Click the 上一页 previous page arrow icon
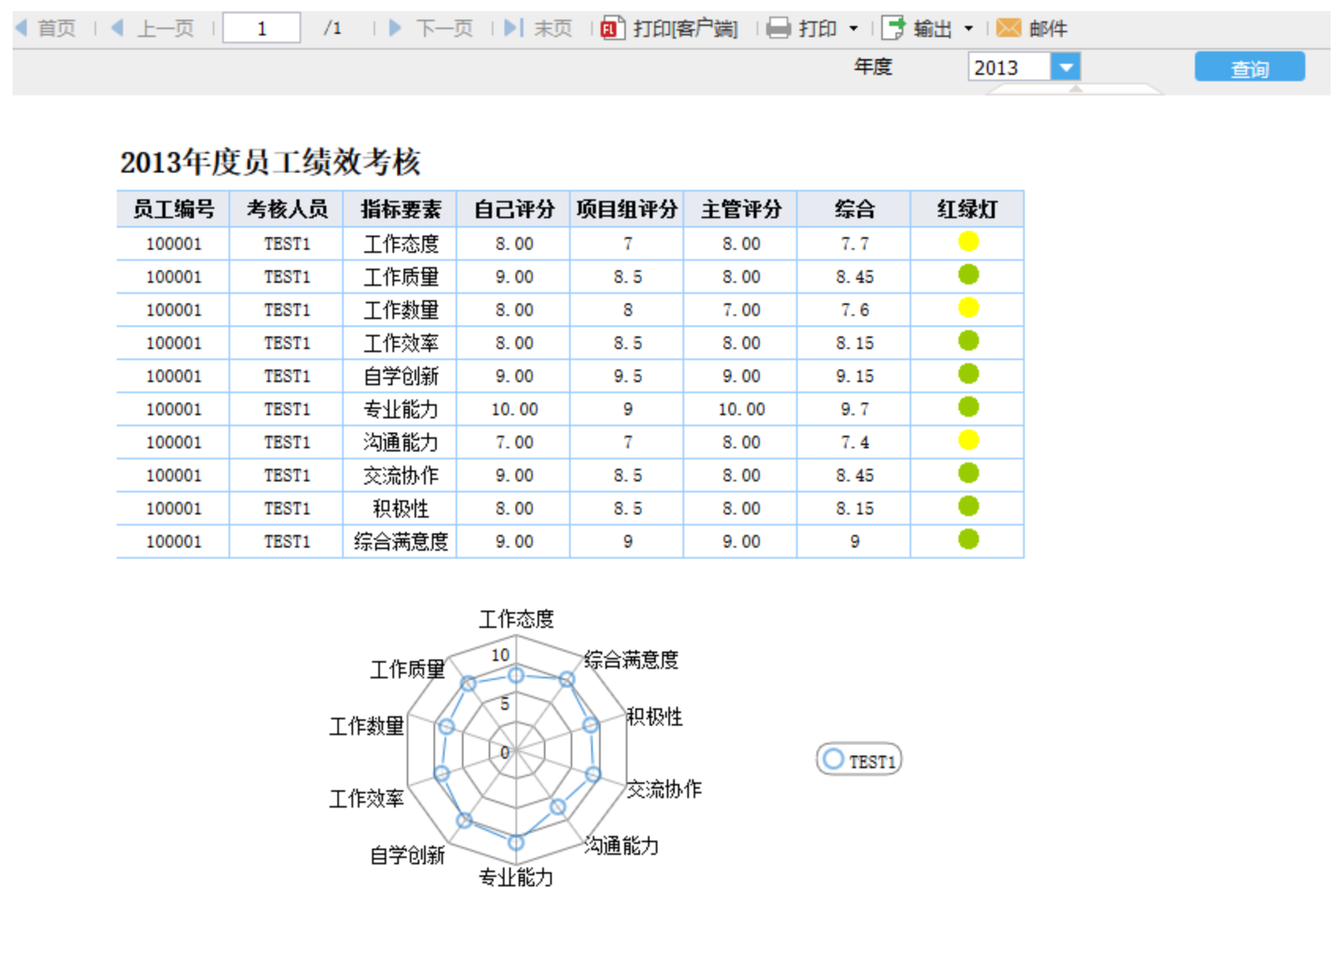This screenshot has height=962, width=1340. click(117, 28)
